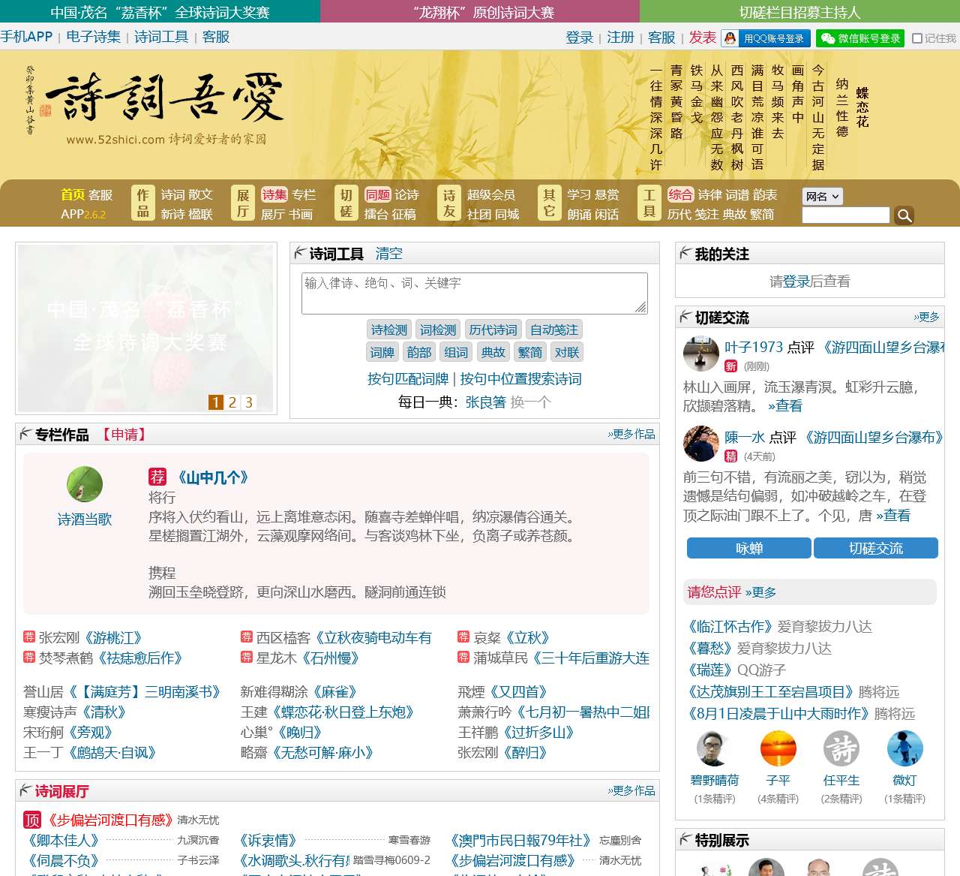Click red 发表 link

(703, 38)
